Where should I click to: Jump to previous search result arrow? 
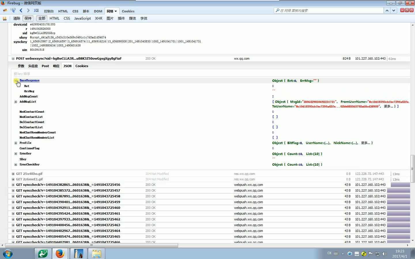pyautogui.click(x=387, y=10)
